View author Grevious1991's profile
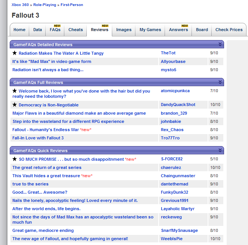The height and width of the screenshot is (245, 248). coord(174,200)
